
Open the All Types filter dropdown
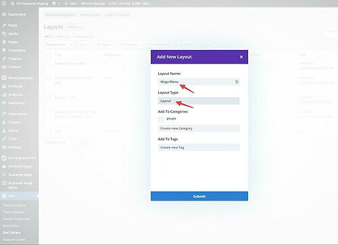[105, 45]
